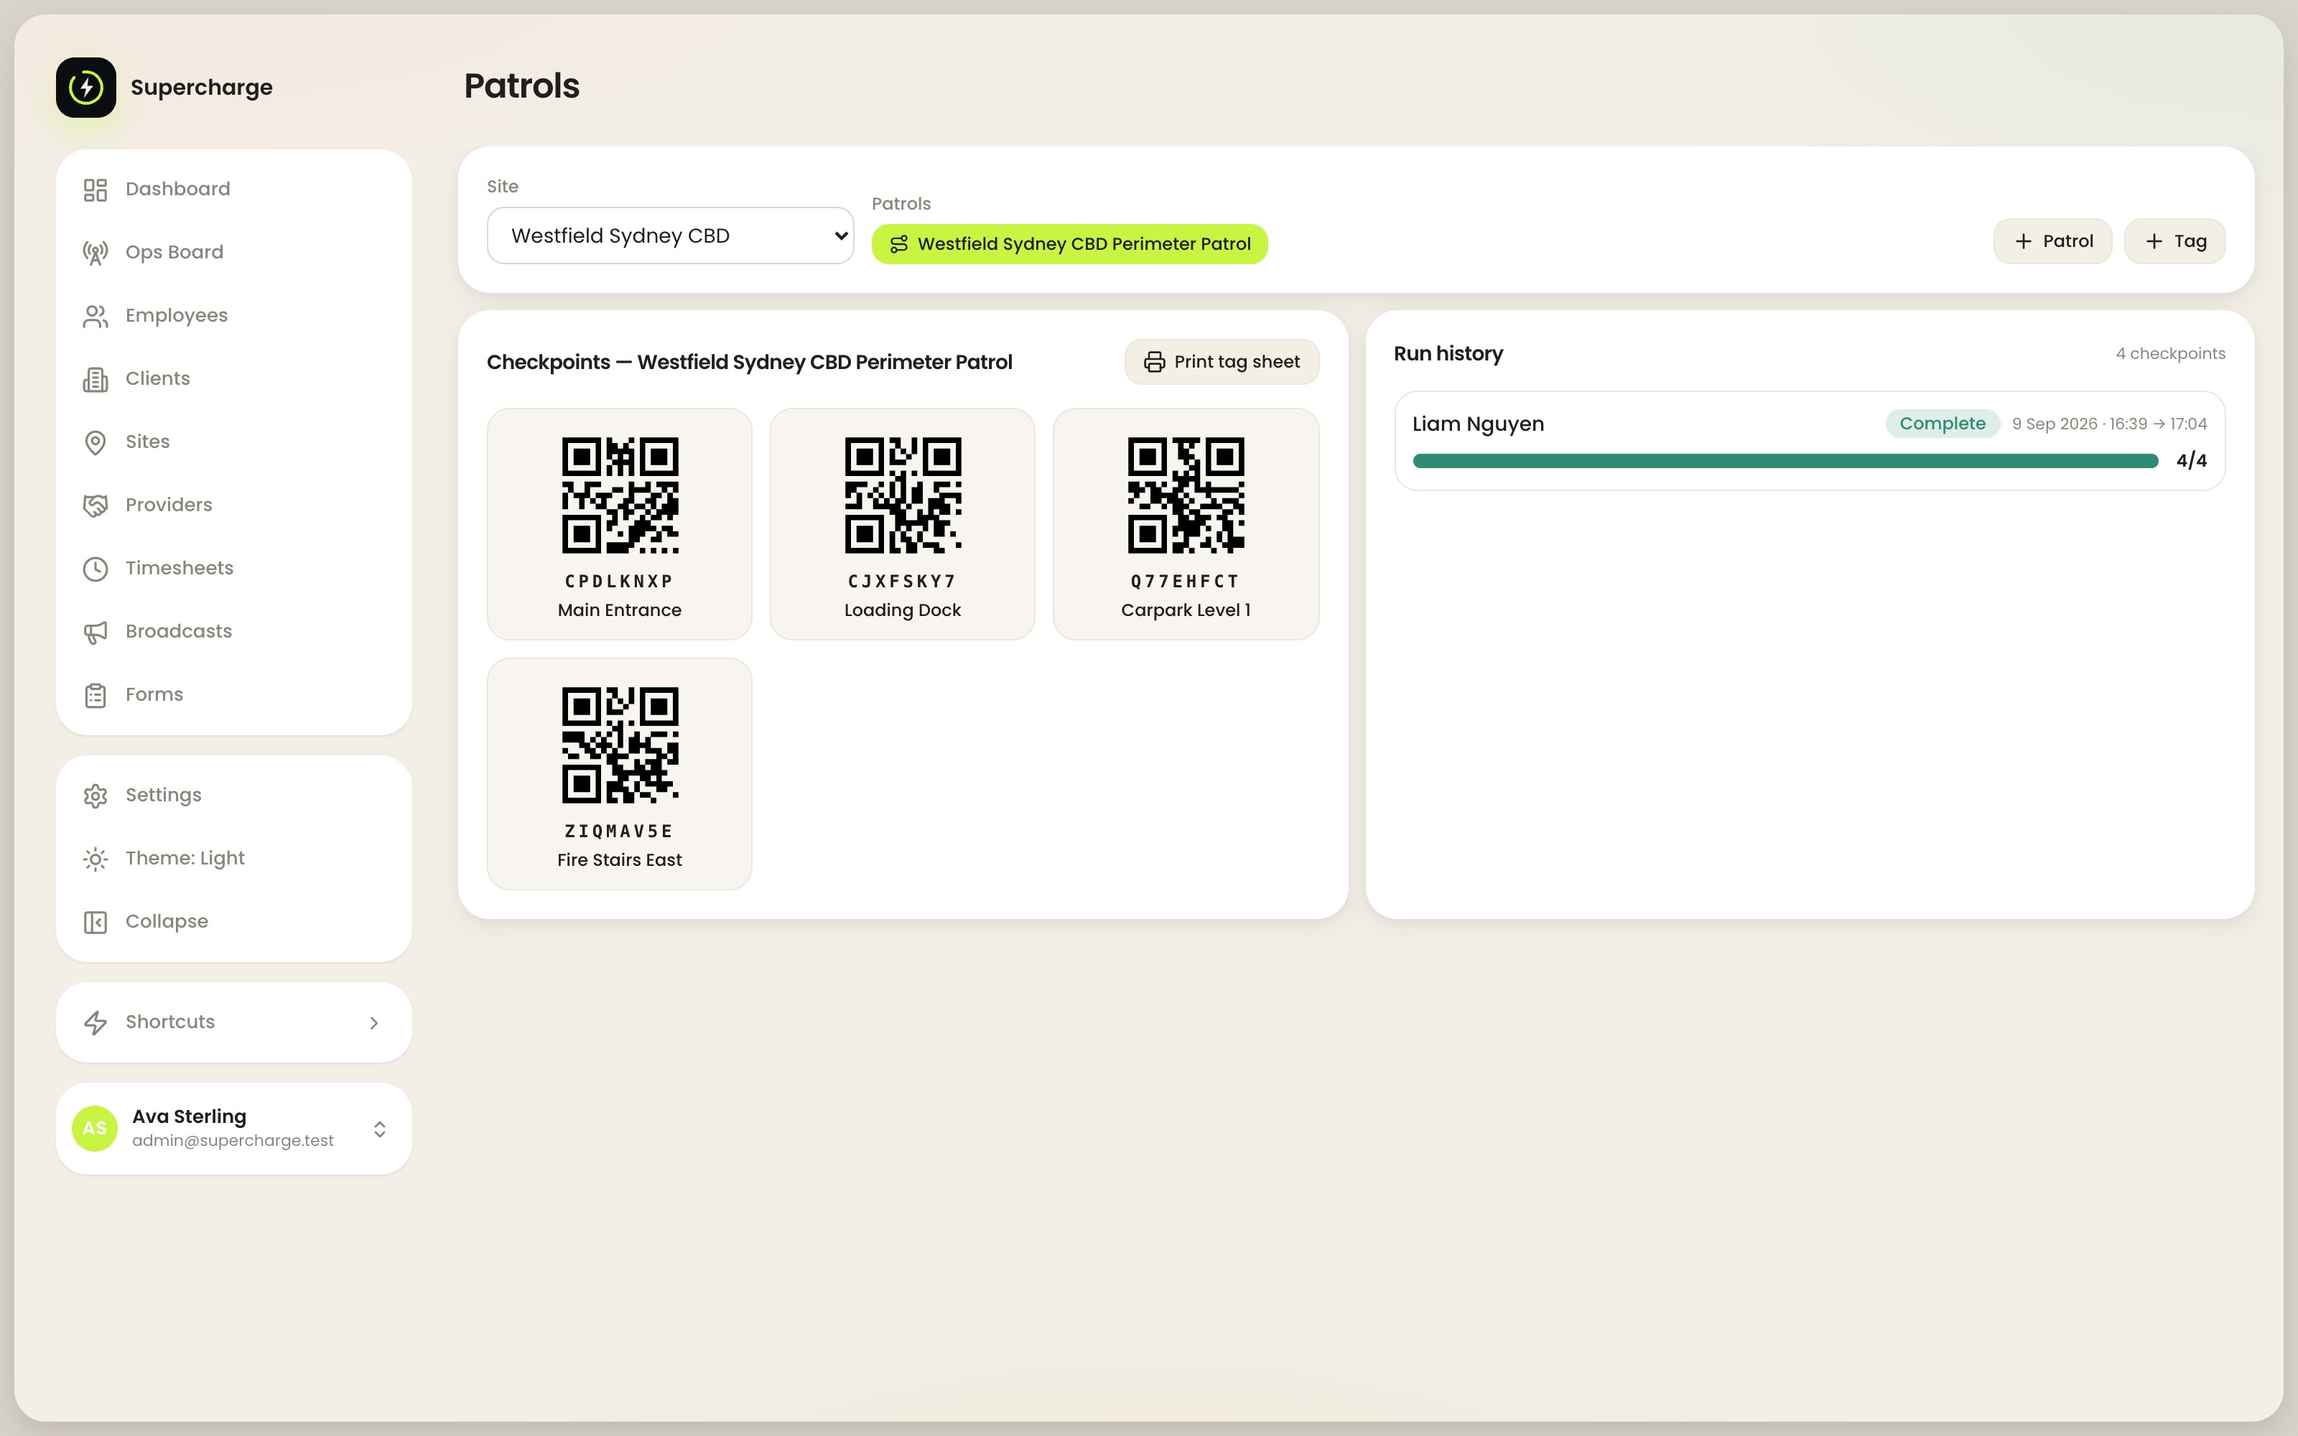Open Clients building icon
This screenshot has height=1436, width=2298.
click(x=95, y=379)
